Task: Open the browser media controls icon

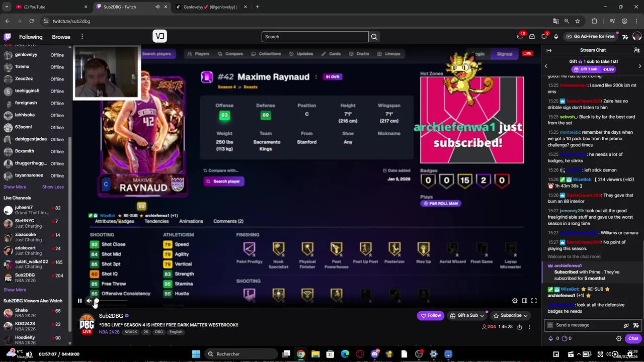Action: click(x=612, y=21)
